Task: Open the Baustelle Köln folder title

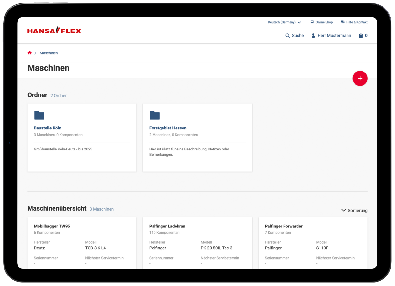Action: click(47, 128)
